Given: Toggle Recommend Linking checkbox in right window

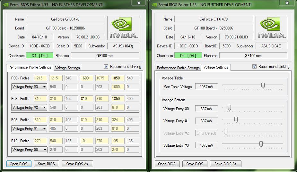Looking at the screenshot, I should click(254, 67).
